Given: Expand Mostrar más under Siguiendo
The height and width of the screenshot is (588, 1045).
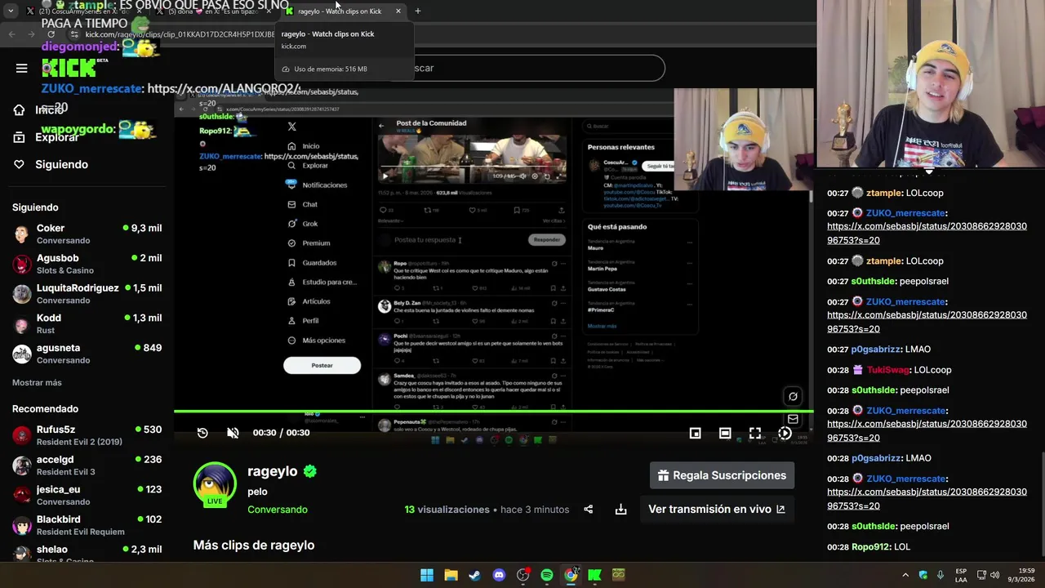Looking at the screenshot, I should [37, 382].
